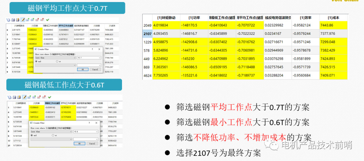
Task: Open the -0.6 value combo box
Action: [86, 132]
